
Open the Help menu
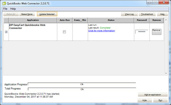pos(13,9)
